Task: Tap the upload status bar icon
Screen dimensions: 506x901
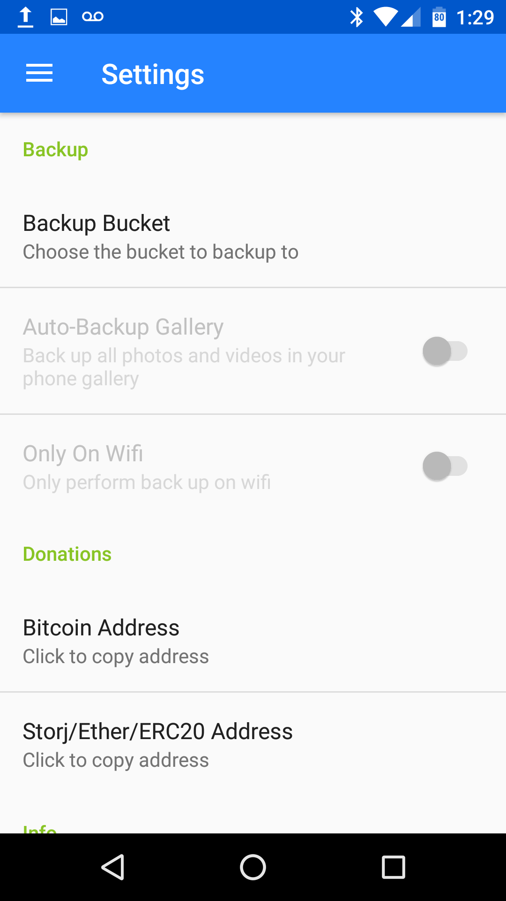Action: pos(26,17)
